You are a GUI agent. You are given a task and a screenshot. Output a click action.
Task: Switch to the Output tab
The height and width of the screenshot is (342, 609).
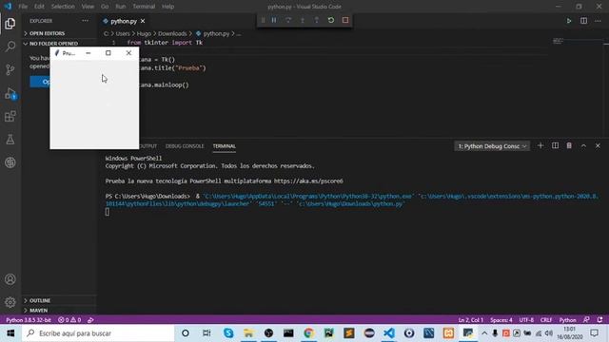(148, 146)
